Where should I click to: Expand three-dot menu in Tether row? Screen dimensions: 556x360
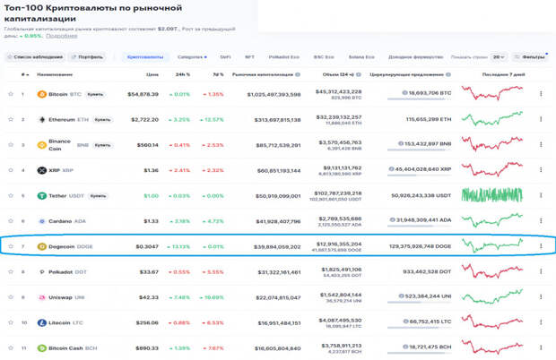(x=541, y=195)
